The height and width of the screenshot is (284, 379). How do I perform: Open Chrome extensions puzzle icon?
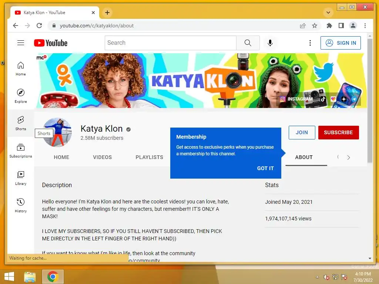329,26
